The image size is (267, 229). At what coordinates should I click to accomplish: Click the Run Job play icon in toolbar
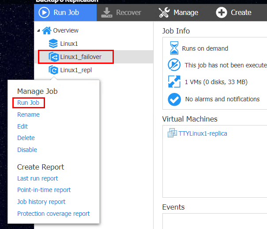click(44, 13)
